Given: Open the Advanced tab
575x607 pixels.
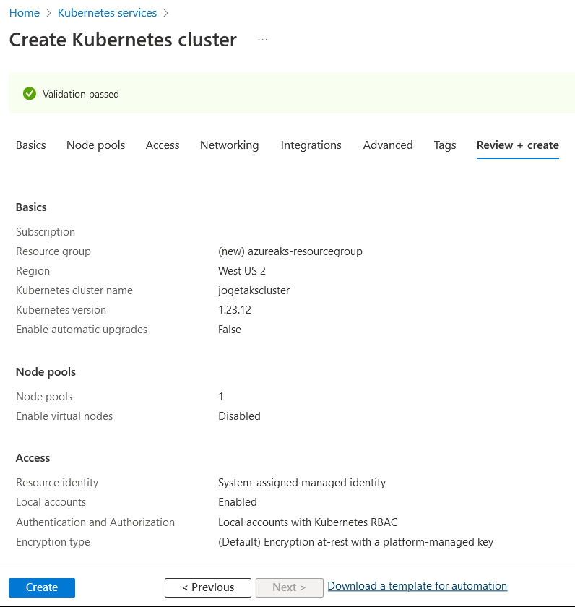Looking at the screenshot, I should [x=388, y=145].
